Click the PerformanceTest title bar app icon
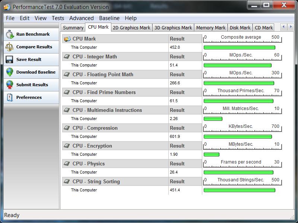The image size is (298, 223). coord(7,7)
